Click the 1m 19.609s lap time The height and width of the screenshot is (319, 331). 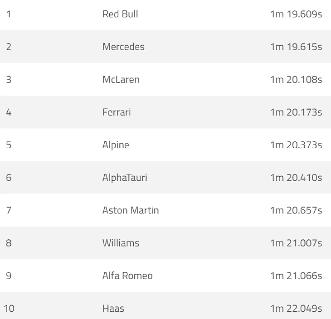tap(296, 14)
